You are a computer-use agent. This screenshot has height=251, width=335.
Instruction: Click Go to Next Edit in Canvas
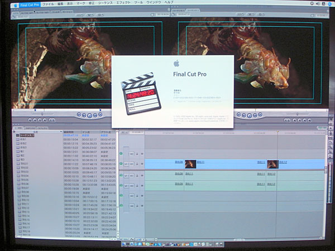260,114
